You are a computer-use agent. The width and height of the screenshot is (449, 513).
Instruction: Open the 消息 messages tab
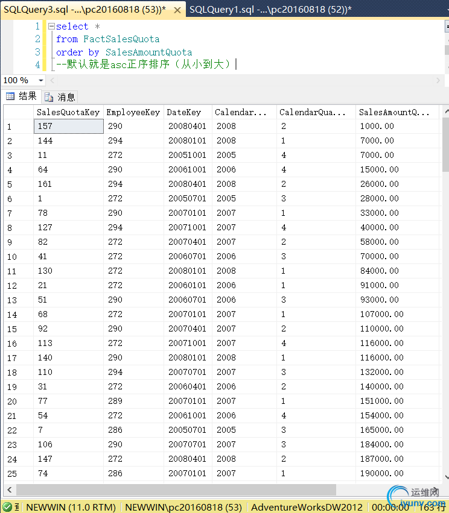(60, 97)
